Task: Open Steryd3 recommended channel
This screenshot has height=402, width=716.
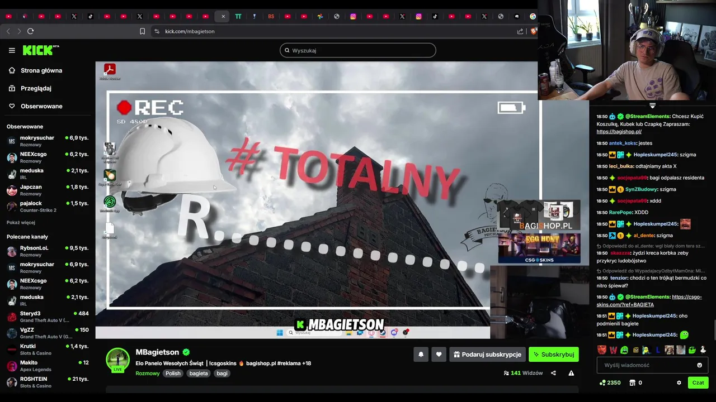Action: point(48,317)
